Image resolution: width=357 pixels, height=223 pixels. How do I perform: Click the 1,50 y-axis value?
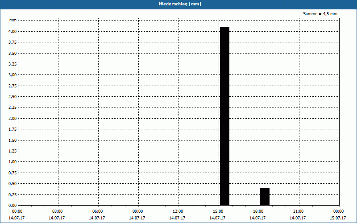point(12,140)
